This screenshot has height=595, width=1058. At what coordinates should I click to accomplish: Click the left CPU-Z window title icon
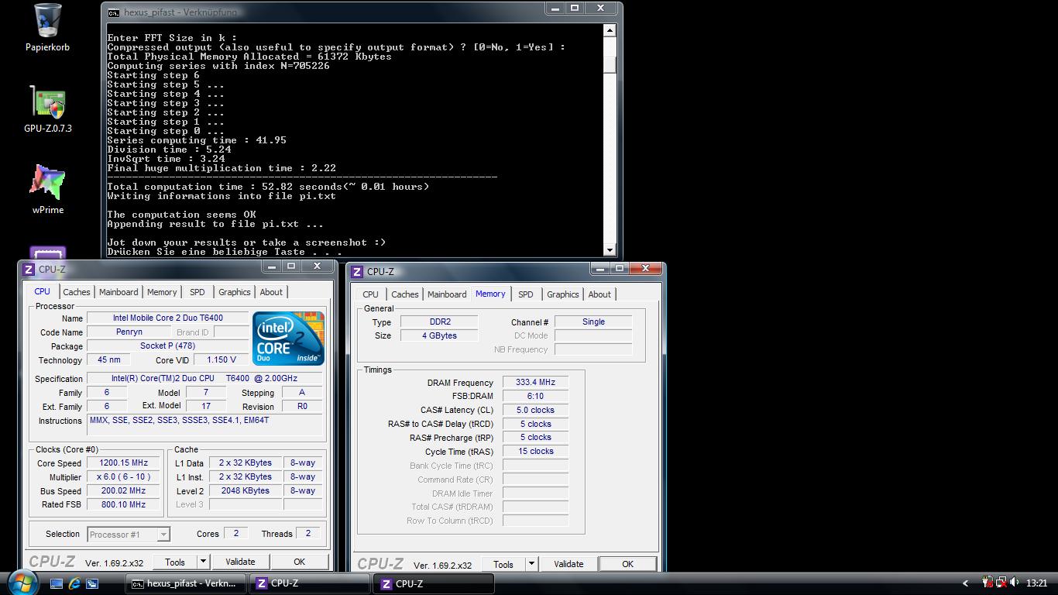pyautogui.click(x=29, y=270)
